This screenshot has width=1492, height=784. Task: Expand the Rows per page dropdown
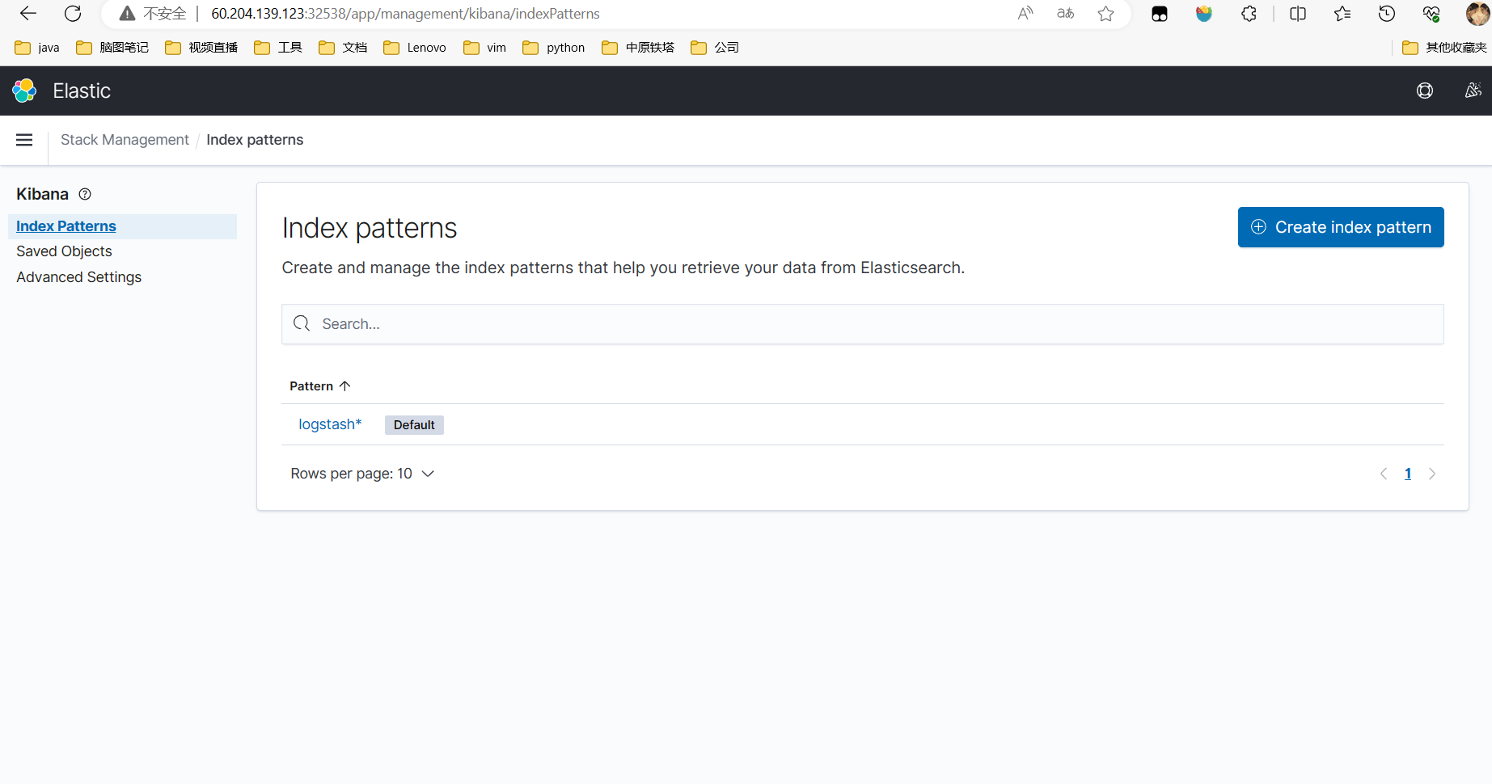point(362,474)
